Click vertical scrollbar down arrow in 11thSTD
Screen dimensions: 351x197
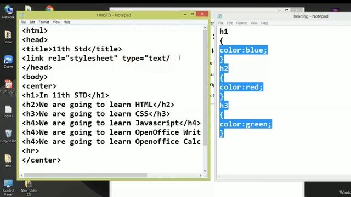point(205,171)
